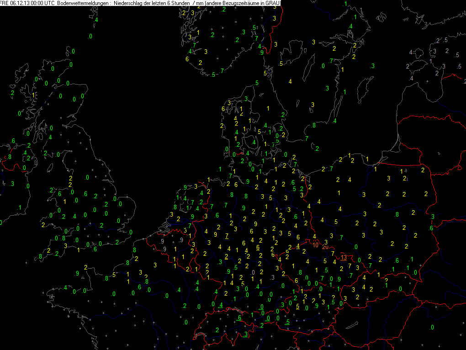Click the orange 10 precipitation value
This screenshot has height=350, width=466.
click(x=316, y=245)
